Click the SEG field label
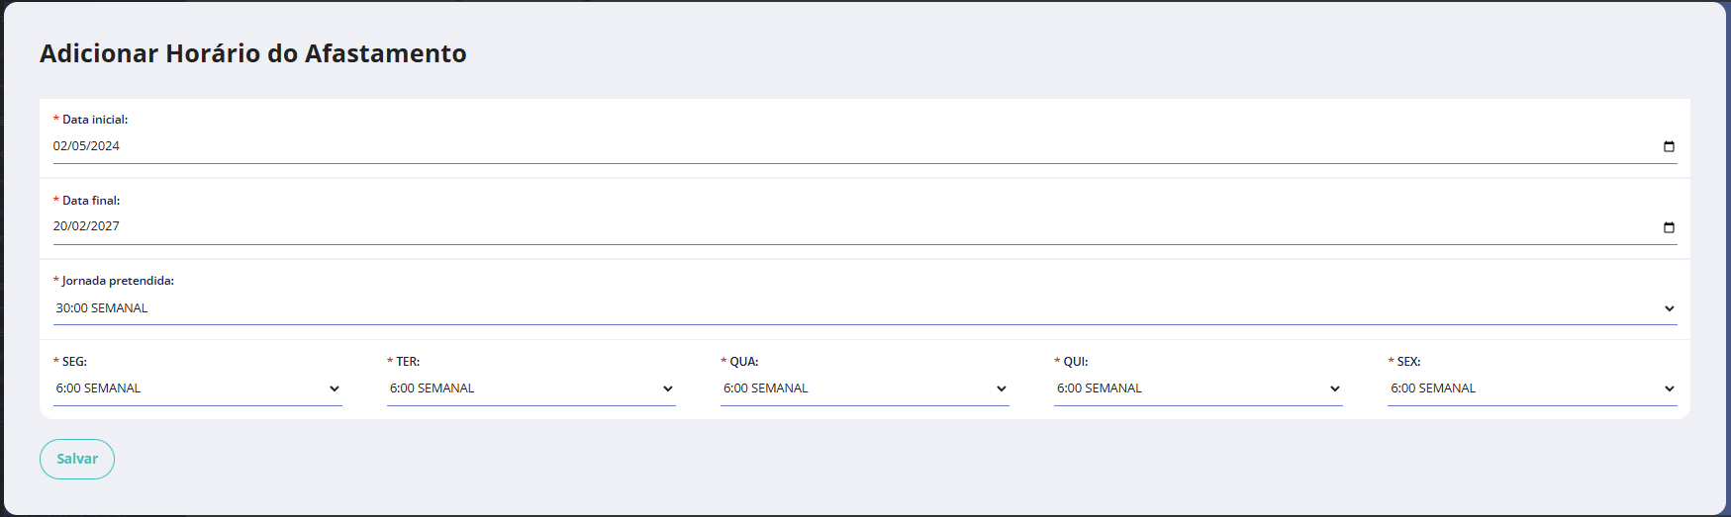Screen dimensions: 1731x517 (74, 362)
